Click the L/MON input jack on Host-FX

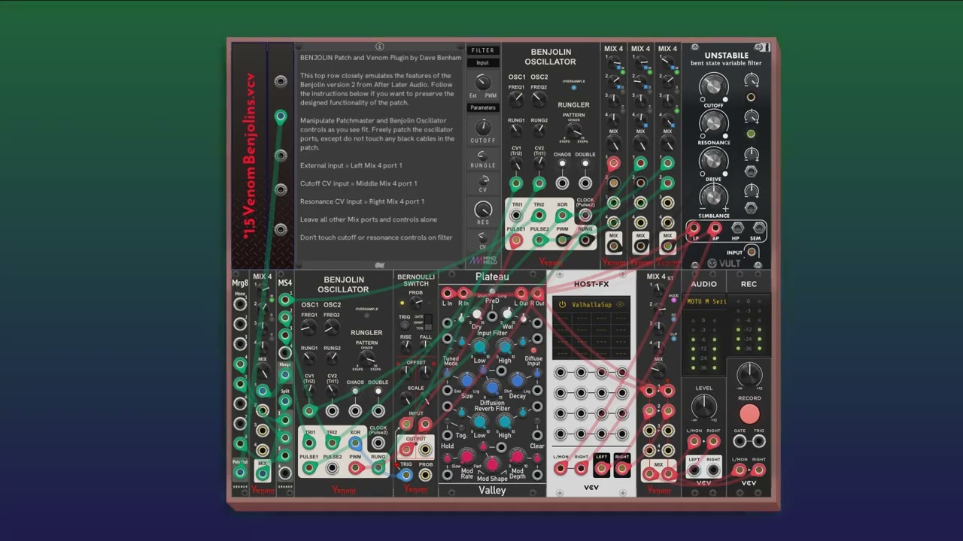tap(560, 469)
